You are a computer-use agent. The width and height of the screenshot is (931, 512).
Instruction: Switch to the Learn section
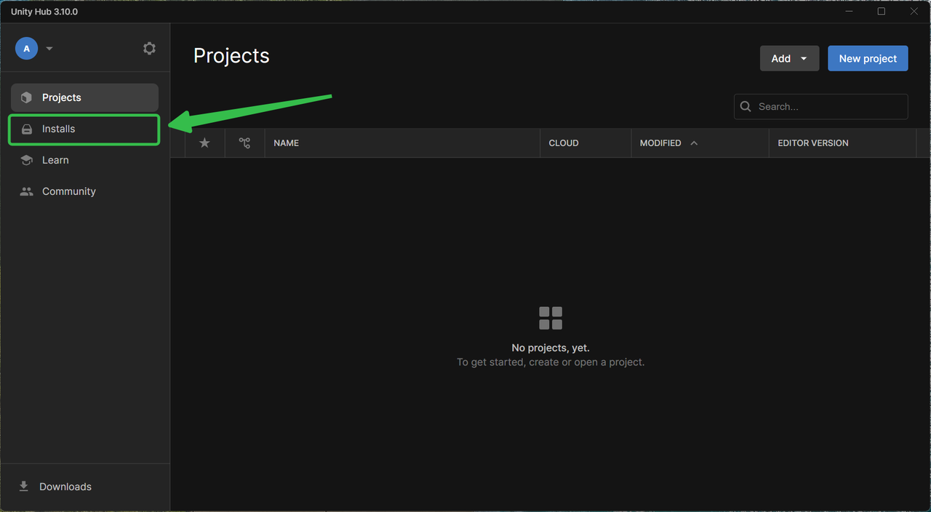coord(55,160)
